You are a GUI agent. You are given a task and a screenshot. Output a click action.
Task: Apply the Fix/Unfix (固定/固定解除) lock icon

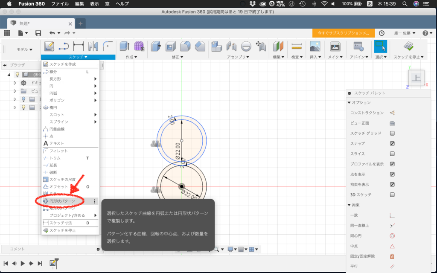[x=392, y=256]
